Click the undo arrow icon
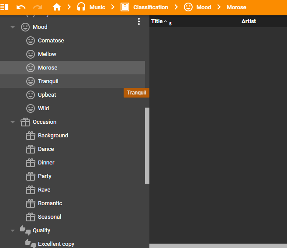The image size is (287, 248). tap(21, 7)
